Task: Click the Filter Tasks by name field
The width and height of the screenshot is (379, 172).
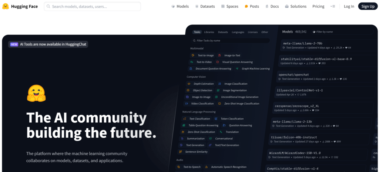Action: 230,41
